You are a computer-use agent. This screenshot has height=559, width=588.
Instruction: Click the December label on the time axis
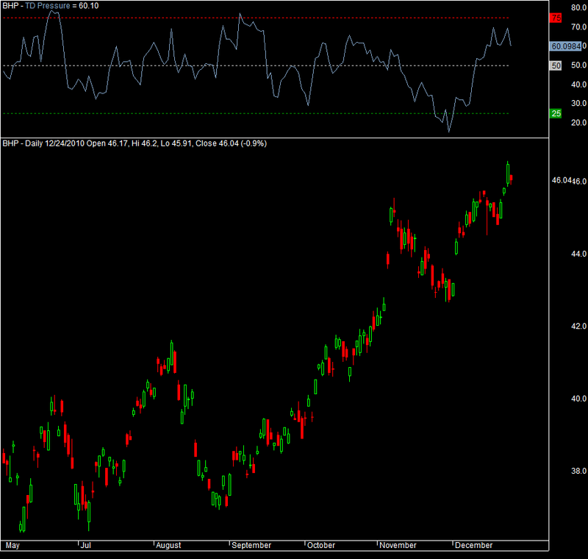[x=473, y=545]
